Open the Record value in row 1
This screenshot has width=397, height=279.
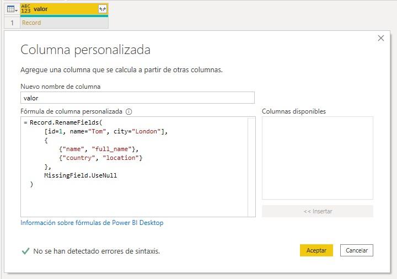[31, 23]
